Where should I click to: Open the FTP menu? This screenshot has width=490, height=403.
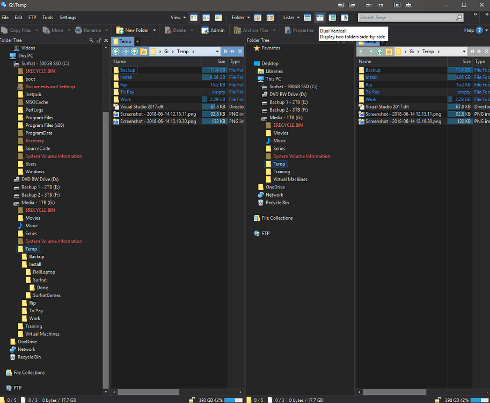pyautogui.click(x=32, y=18)
